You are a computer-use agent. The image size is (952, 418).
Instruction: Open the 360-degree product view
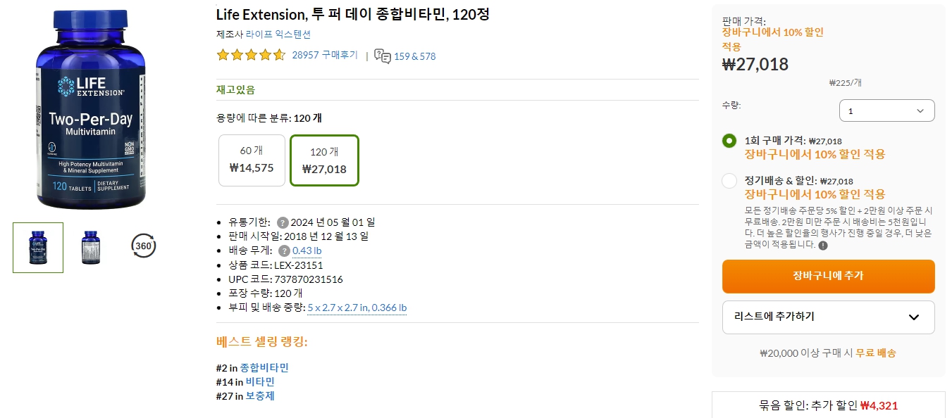142,246
